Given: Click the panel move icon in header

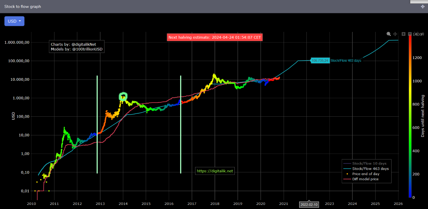Looking at the screenshot, I should click(x=423, y=7).
